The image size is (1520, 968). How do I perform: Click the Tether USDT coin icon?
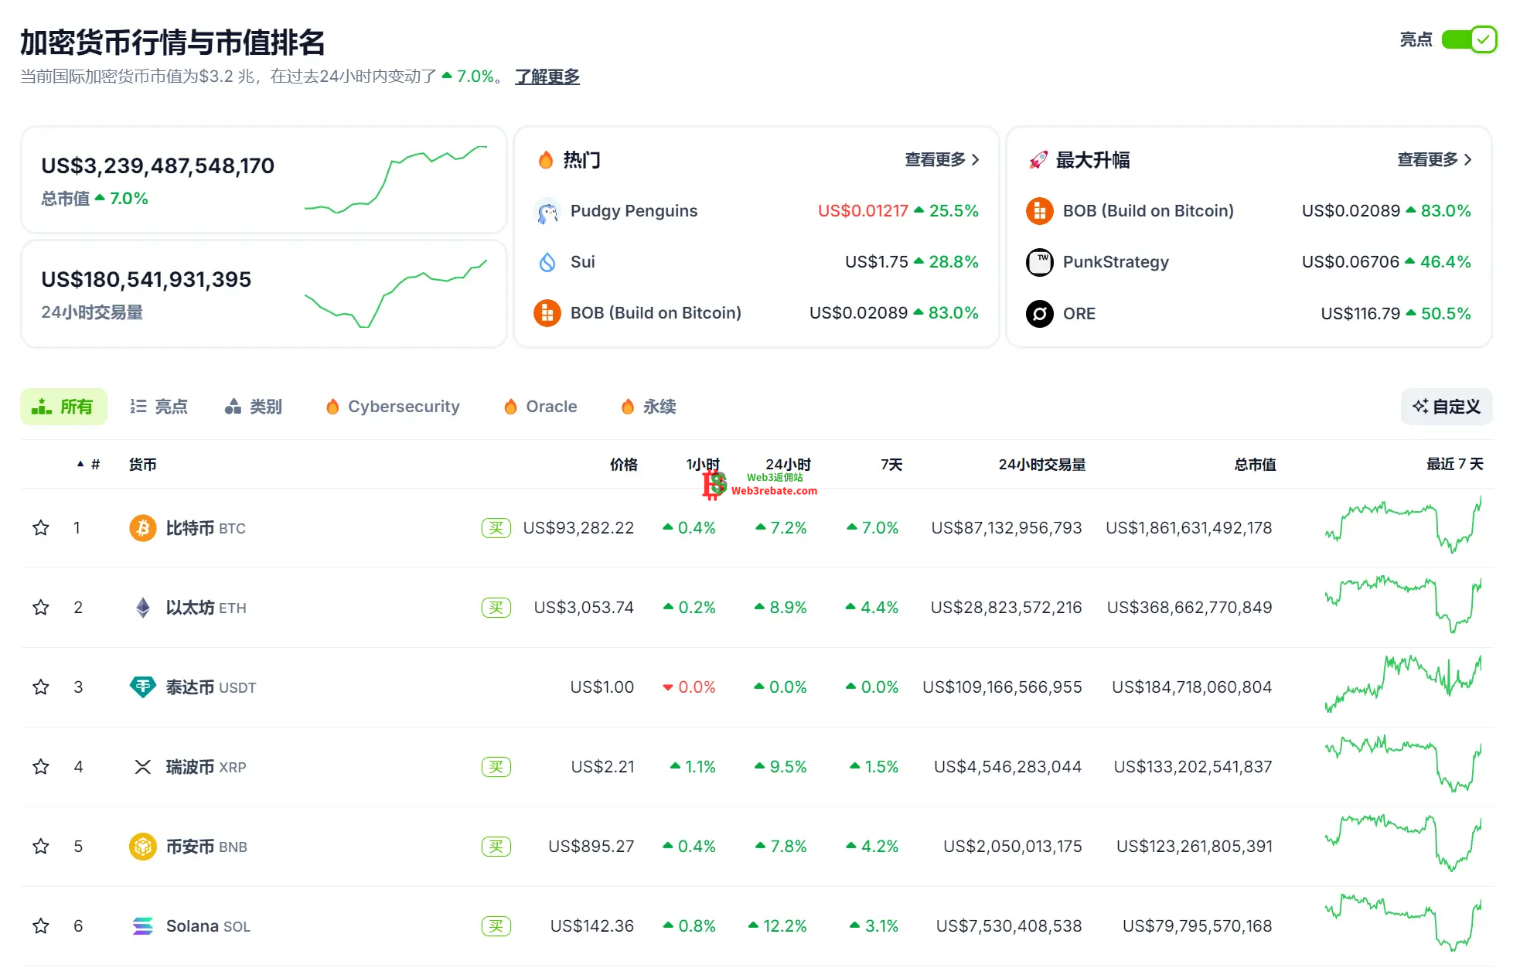[143, 687]
